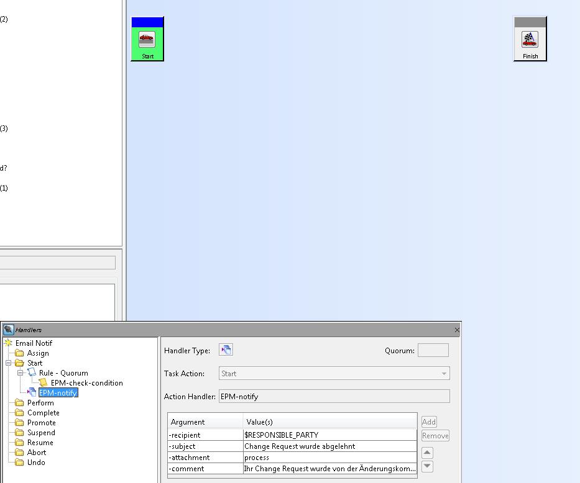Click the Value(s) column header
Image resolution: width=580 pixels, height=483 pixels.
[330, 422]
